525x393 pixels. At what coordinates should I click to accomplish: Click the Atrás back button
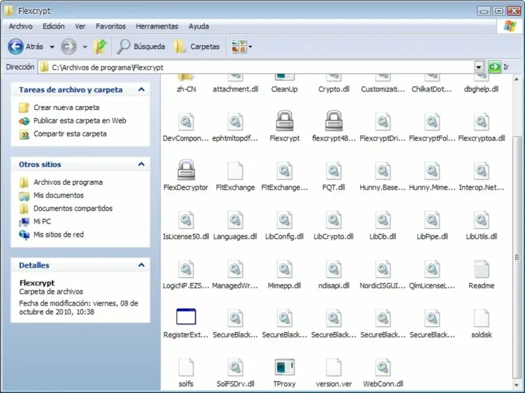pyautogui.click(x=26, y=47)
